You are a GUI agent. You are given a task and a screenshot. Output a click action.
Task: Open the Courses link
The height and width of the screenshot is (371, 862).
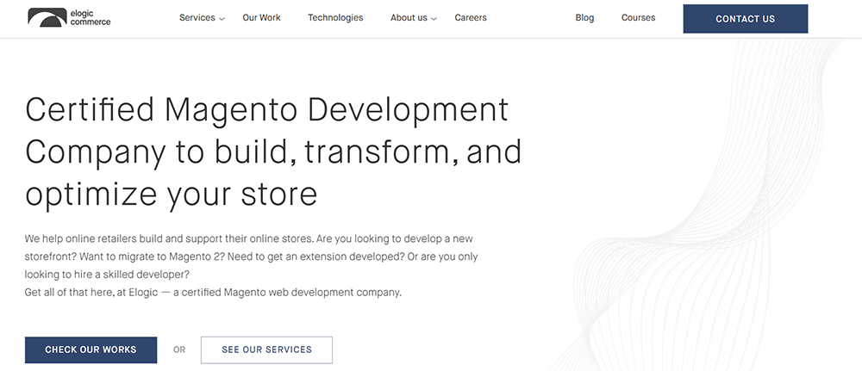click(x=638, y=17)
